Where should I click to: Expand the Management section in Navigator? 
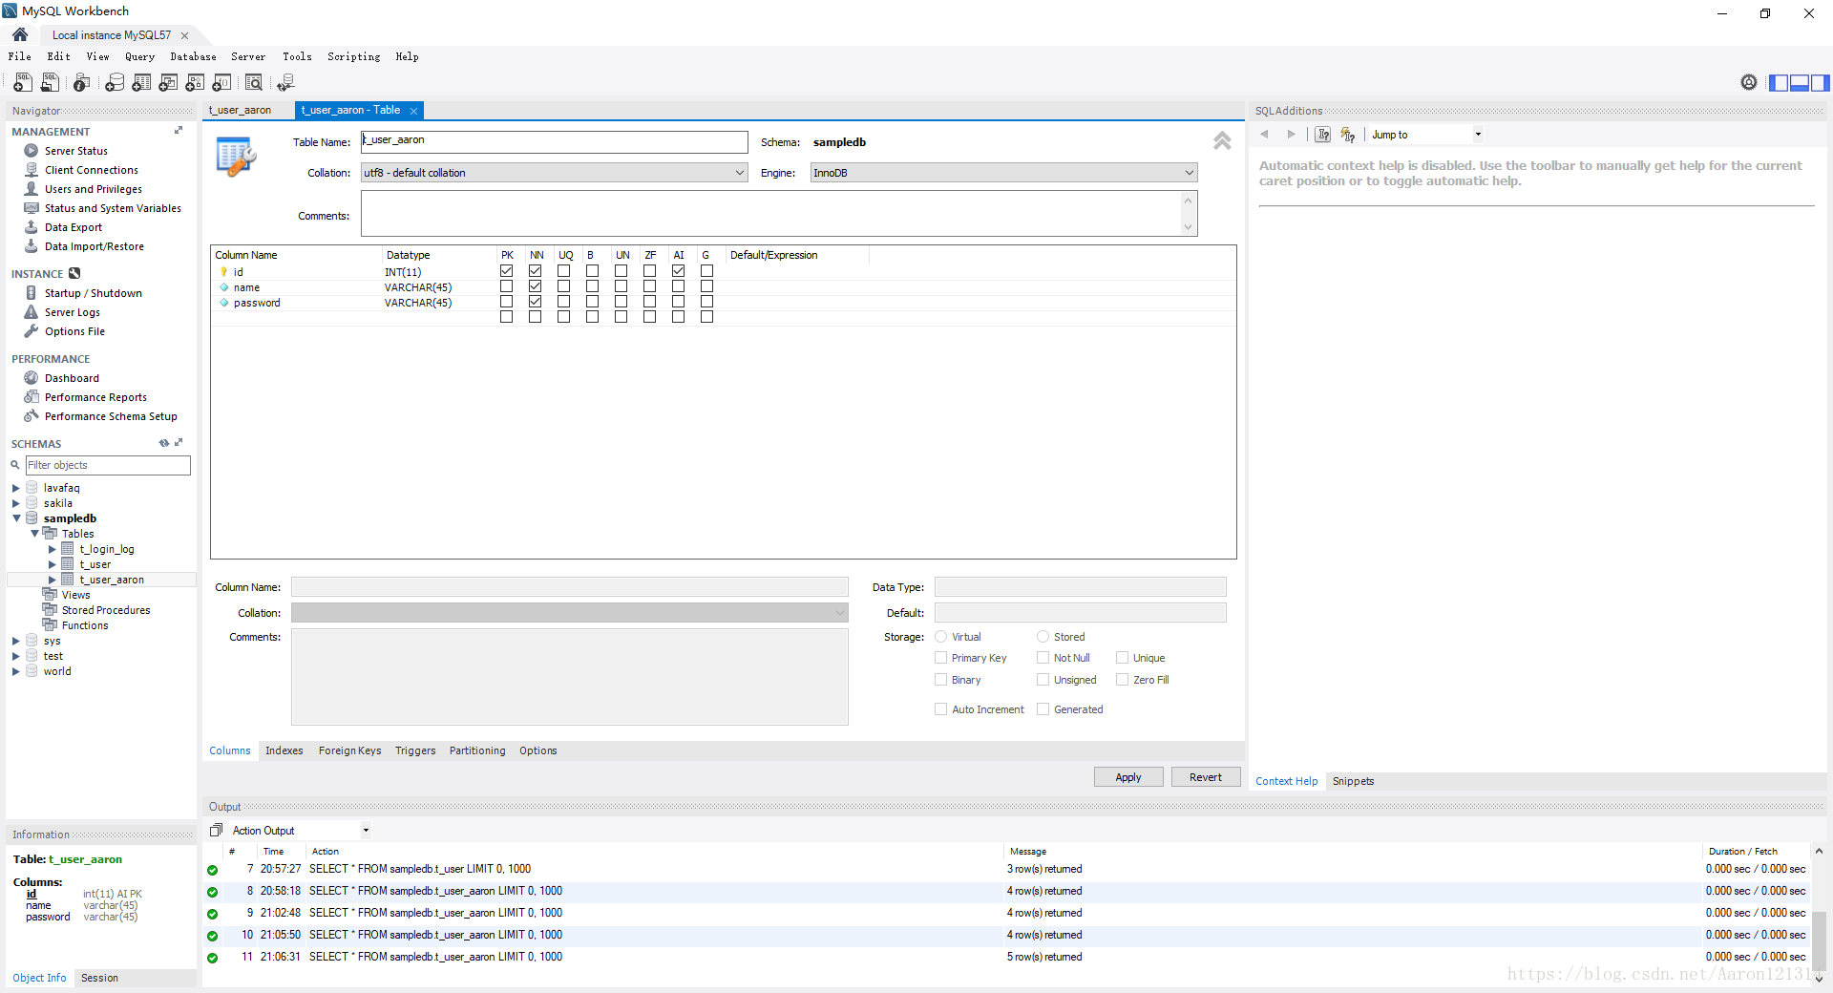click(179, 131)
